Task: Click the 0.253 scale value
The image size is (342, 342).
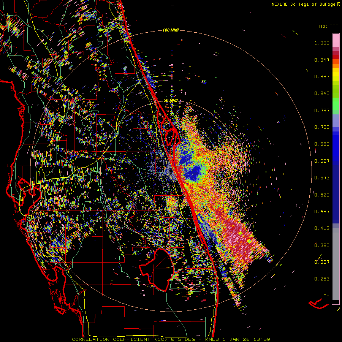Action: (x=322, y=279)
